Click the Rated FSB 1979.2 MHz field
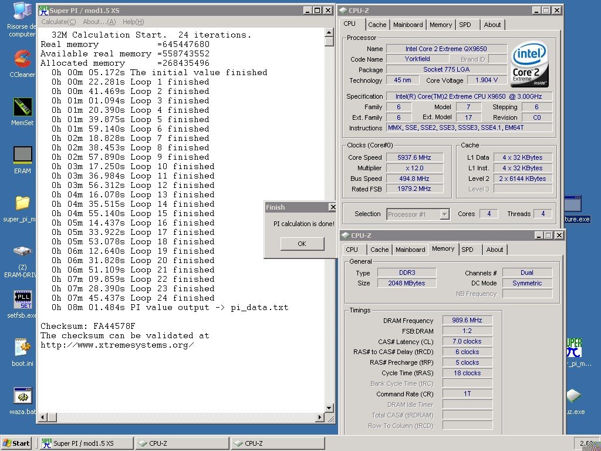 tap(414, 189)
